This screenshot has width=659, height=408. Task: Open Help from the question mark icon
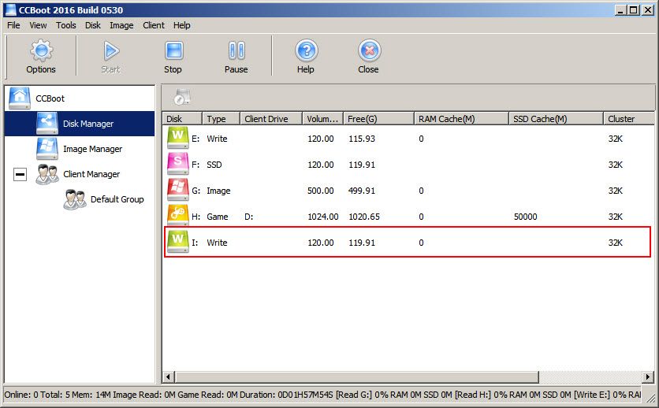point(307,50)
